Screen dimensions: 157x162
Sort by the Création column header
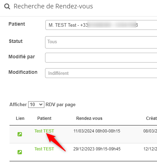tap(151, 118)
